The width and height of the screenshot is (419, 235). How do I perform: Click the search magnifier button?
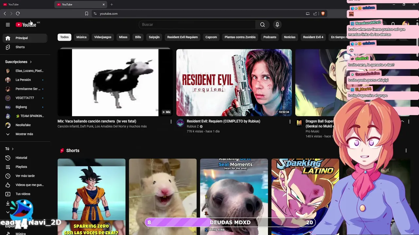tap(263, 24)
